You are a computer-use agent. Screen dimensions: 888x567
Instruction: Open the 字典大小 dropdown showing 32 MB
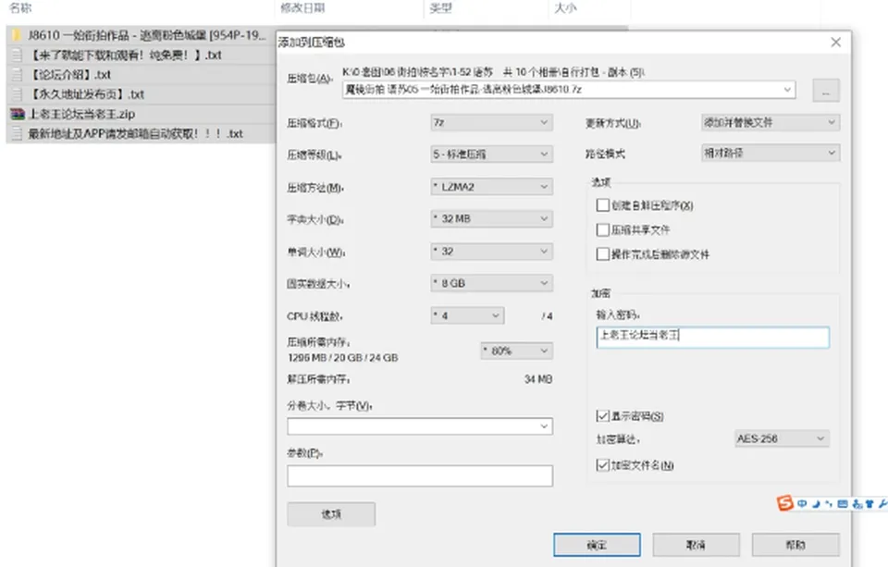click(x=491, y=218)
